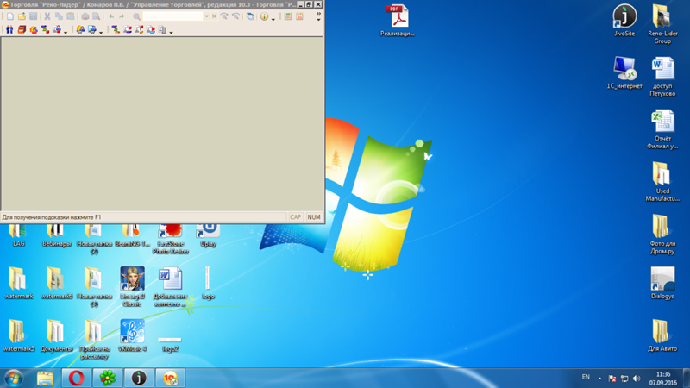The image size is (690, 388).
Task: Open dropdown arrow after first toolbar group
Action: pyautogui.click(x=66, y=32)
